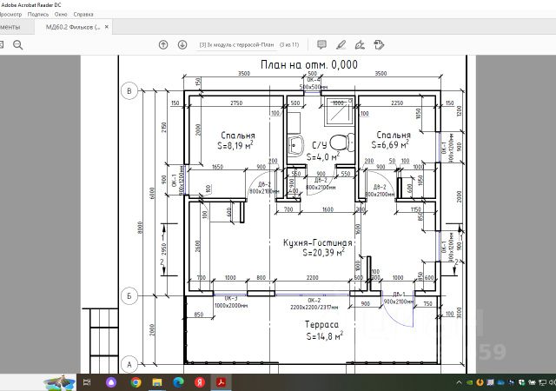Screen dimensions: 556x391
Task: Go to next page with down arrow
Action: [182, 44]
